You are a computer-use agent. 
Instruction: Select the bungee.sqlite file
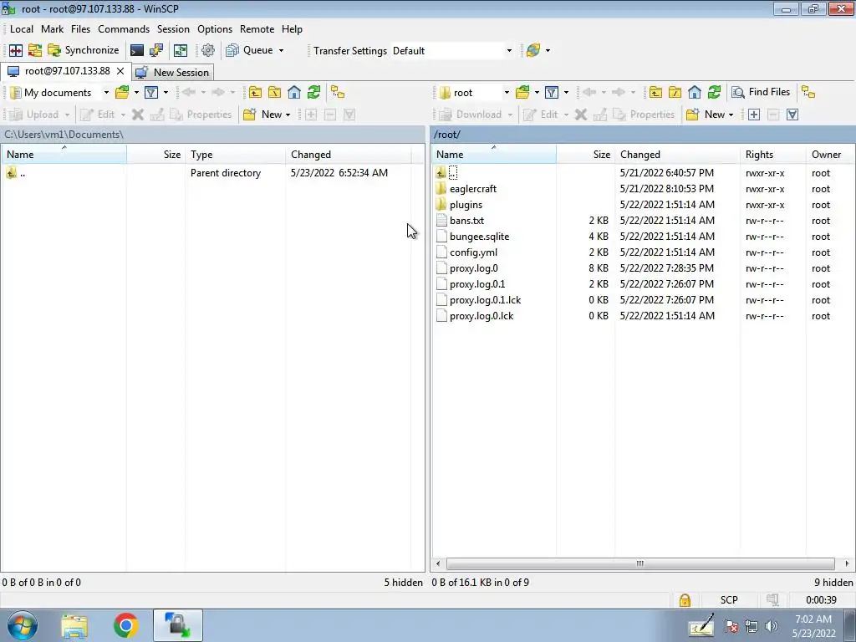tap(479, 237)
